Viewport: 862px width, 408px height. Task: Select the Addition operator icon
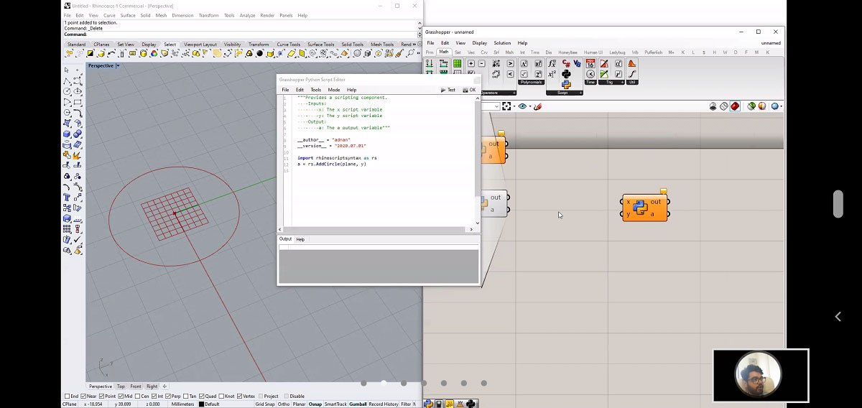pos(471,63)
